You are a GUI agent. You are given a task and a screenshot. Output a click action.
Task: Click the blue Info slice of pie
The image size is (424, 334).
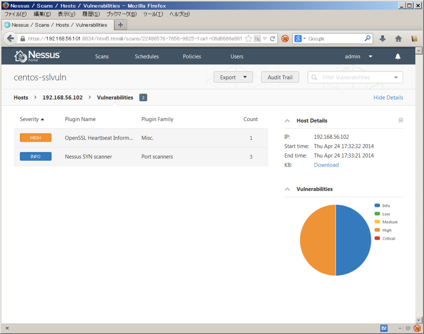click(354, 240)
